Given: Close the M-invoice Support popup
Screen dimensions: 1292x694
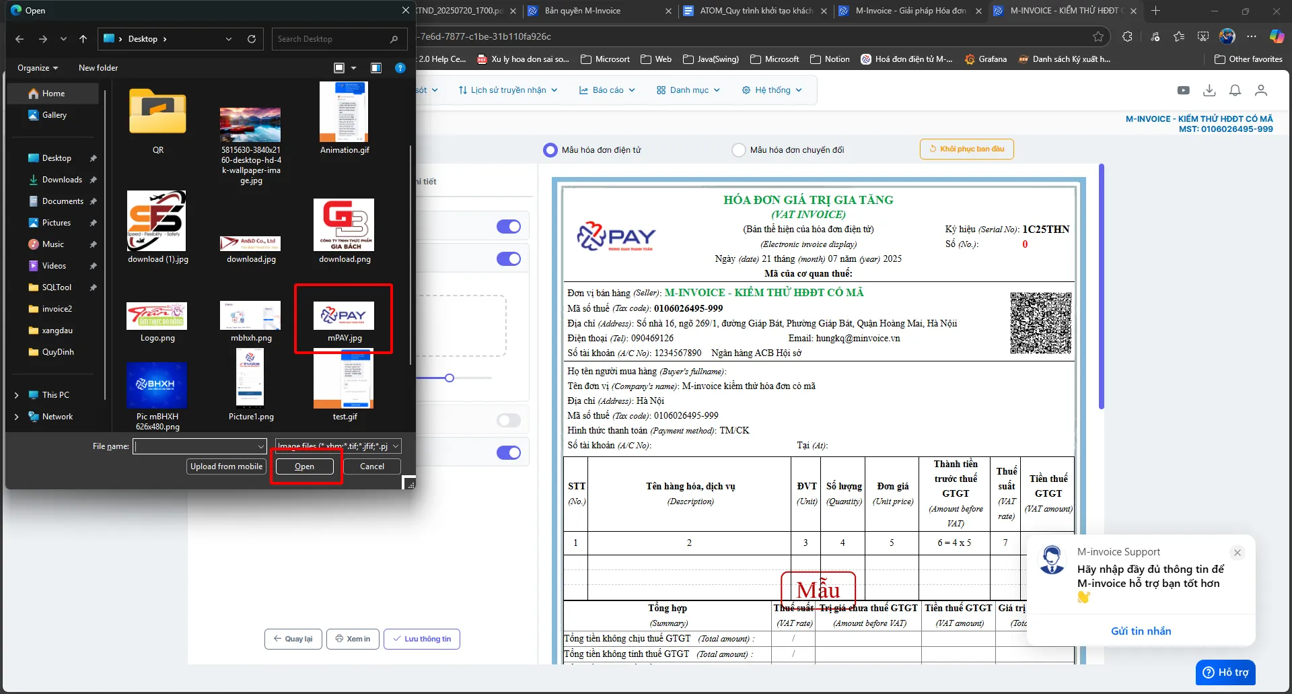Looking at the screenshot, I should tap(1237, 553).
